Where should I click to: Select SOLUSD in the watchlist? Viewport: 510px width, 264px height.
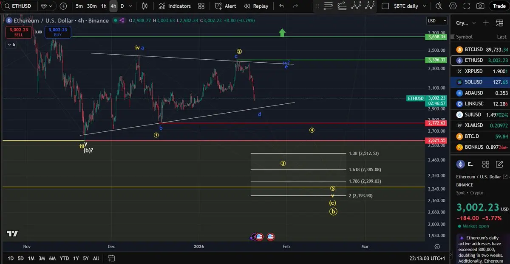pos(480,82)
